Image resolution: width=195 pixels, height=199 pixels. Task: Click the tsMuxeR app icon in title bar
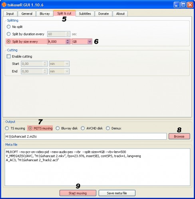[x=4, y=5]
